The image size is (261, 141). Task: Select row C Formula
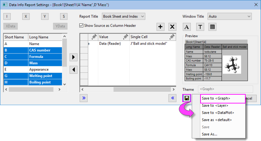33,57
